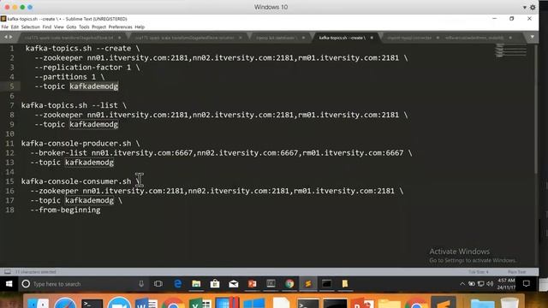Click '--from-beginning' on line 18
This screenshot has width=548, height=308.
coord(65,210)
